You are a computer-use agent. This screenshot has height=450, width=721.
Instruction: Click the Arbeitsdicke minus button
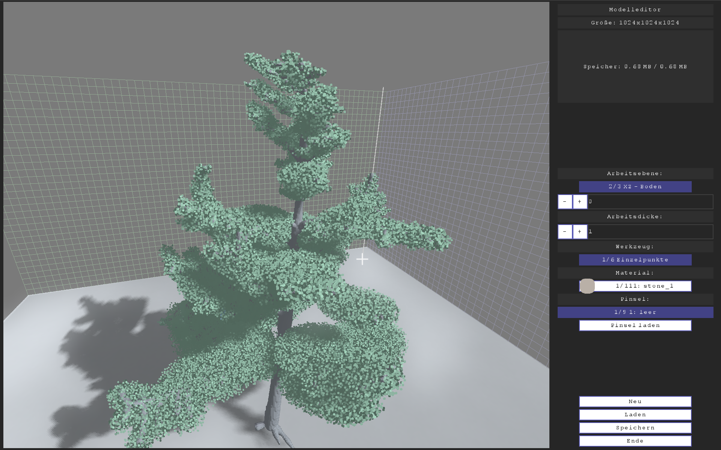pos(565,232)
